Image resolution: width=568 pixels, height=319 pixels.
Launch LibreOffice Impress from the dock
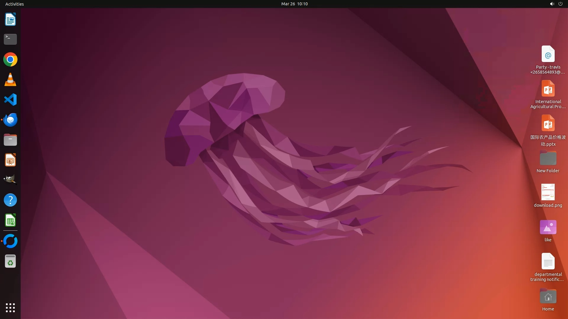[10, 160]
